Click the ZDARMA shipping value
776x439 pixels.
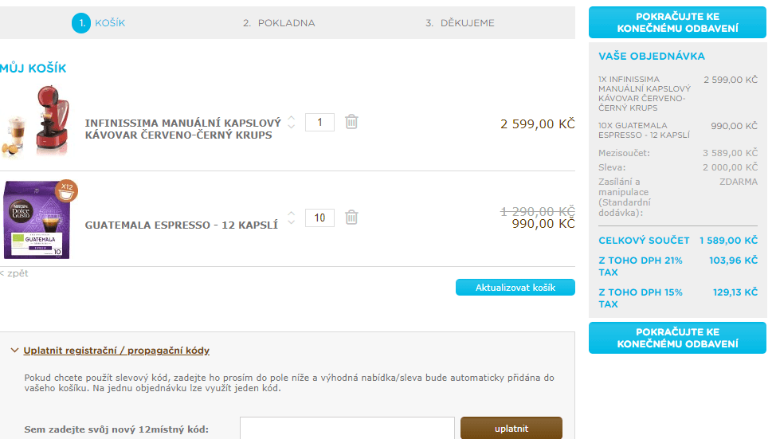[739, 182]
